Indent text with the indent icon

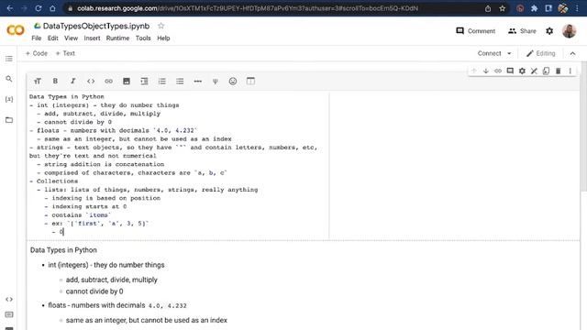(x=144, y=82)
